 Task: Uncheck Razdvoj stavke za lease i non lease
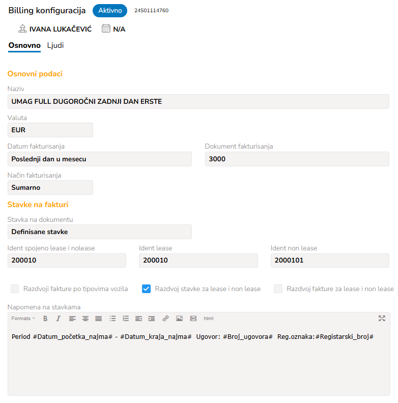(x=146, y=289)
